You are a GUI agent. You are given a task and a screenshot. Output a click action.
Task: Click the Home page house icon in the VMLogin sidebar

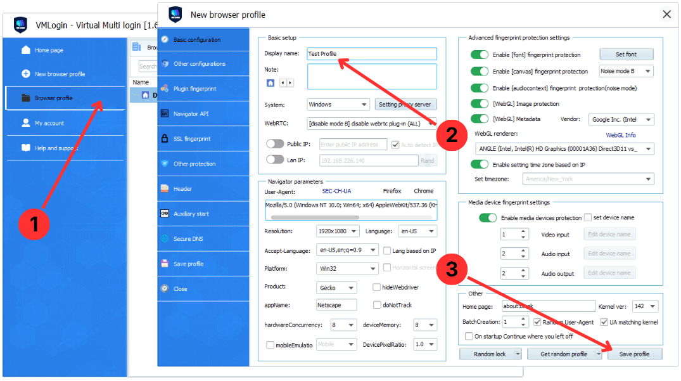click(x=25, y=49)
